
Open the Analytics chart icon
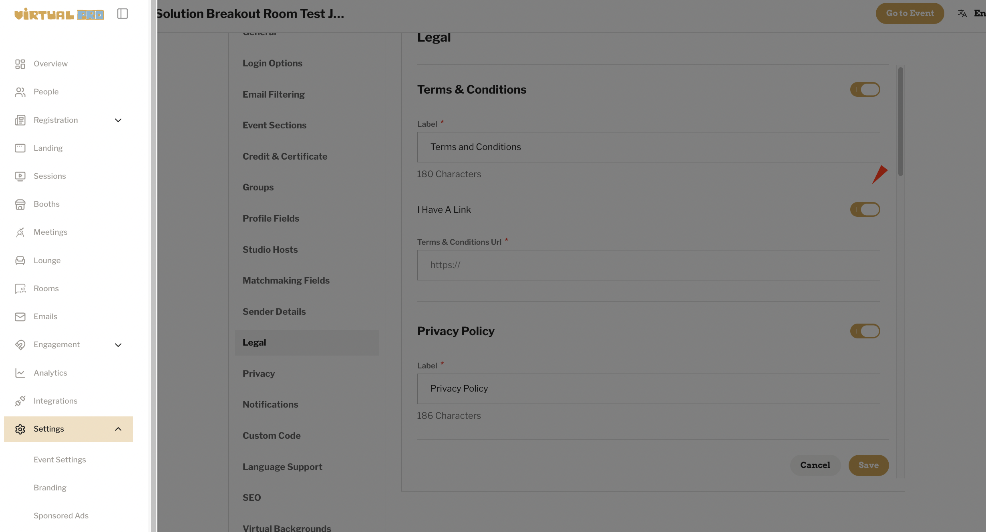tap(20, 373)
